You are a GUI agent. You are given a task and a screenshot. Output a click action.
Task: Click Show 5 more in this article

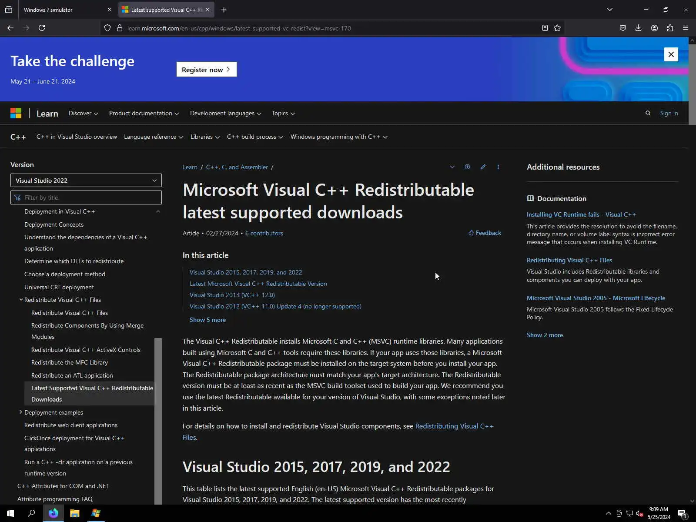click(207, 320)
